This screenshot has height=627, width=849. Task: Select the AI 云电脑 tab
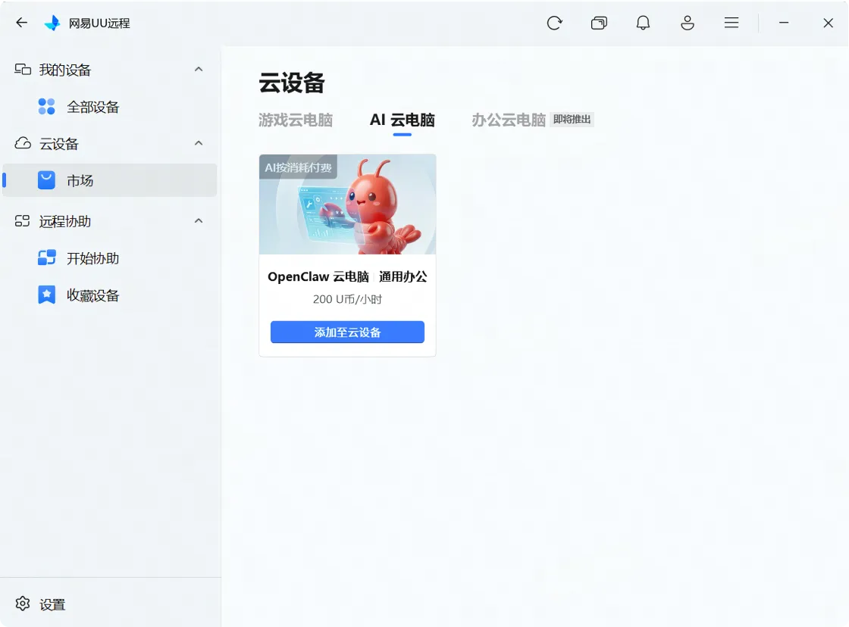402,120
